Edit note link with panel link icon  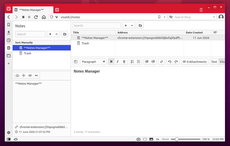pos(30,76)
